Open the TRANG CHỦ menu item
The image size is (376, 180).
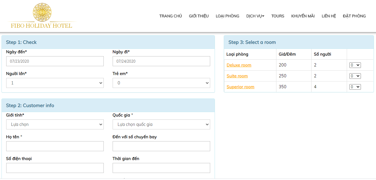point(171,16)
